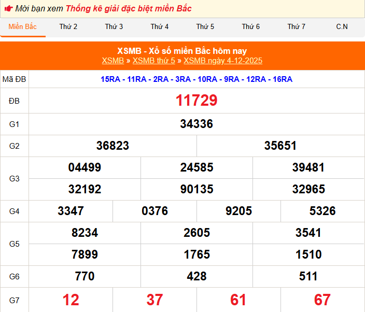
Task: Click the G1 prize number 34336
Action: click(196, 124)
